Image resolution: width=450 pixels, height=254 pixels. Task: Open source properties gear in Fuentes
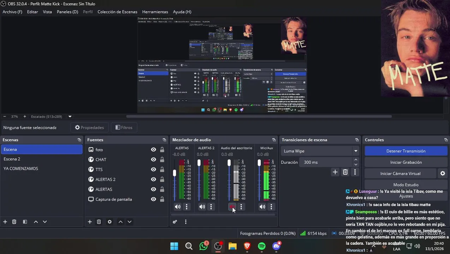tap(110, 222)
